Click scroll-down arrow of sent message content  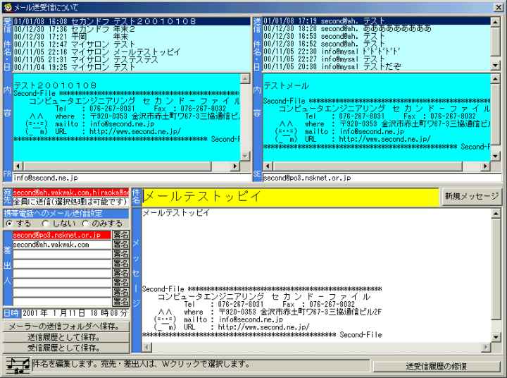pos(496,157)
